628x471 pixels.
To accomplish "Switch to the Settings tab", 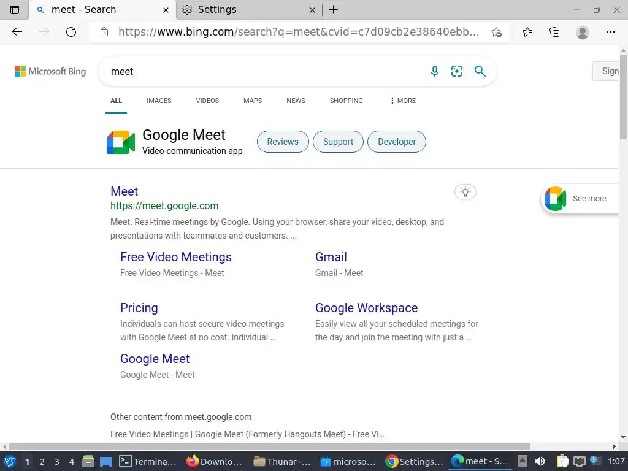I will (x=248, y=10).
